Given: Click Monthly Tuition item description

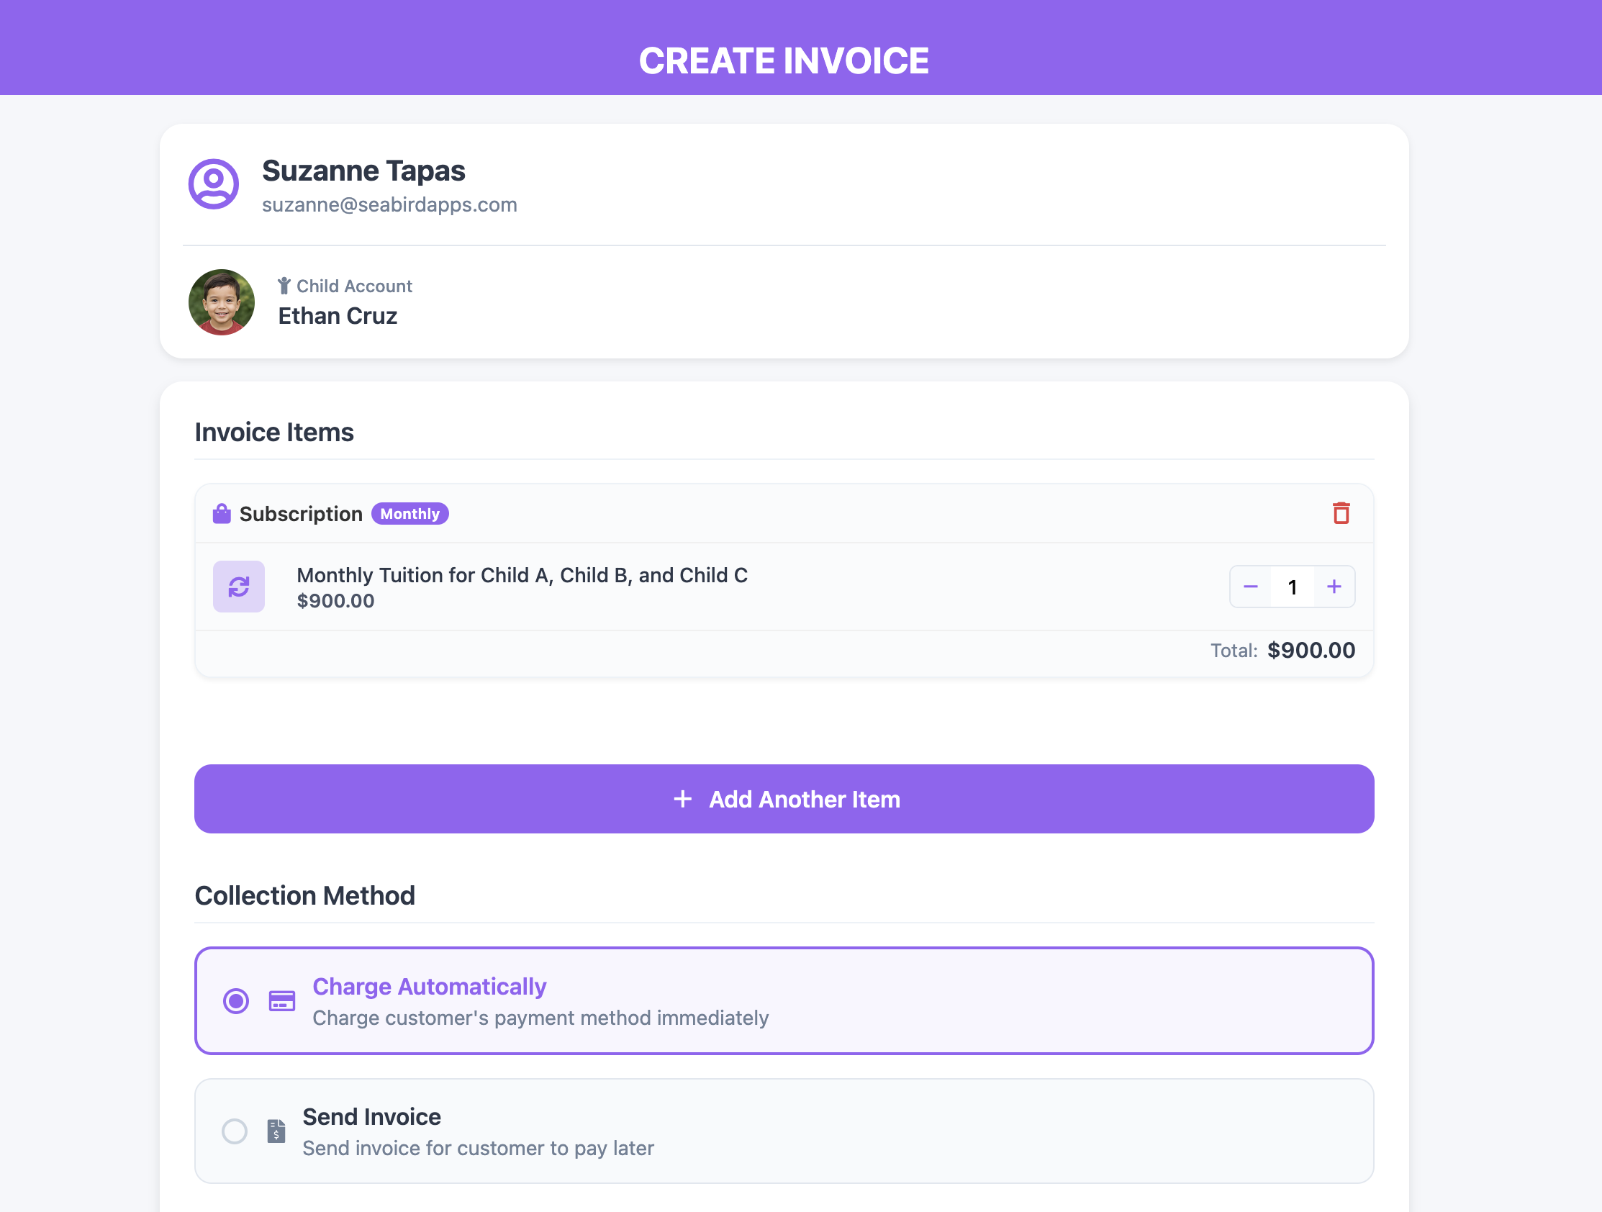Looking at the screenshot, I should coord(522,575).
